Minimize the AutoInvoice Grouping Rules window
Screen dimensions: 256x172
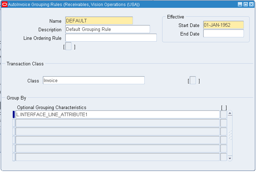240,4
